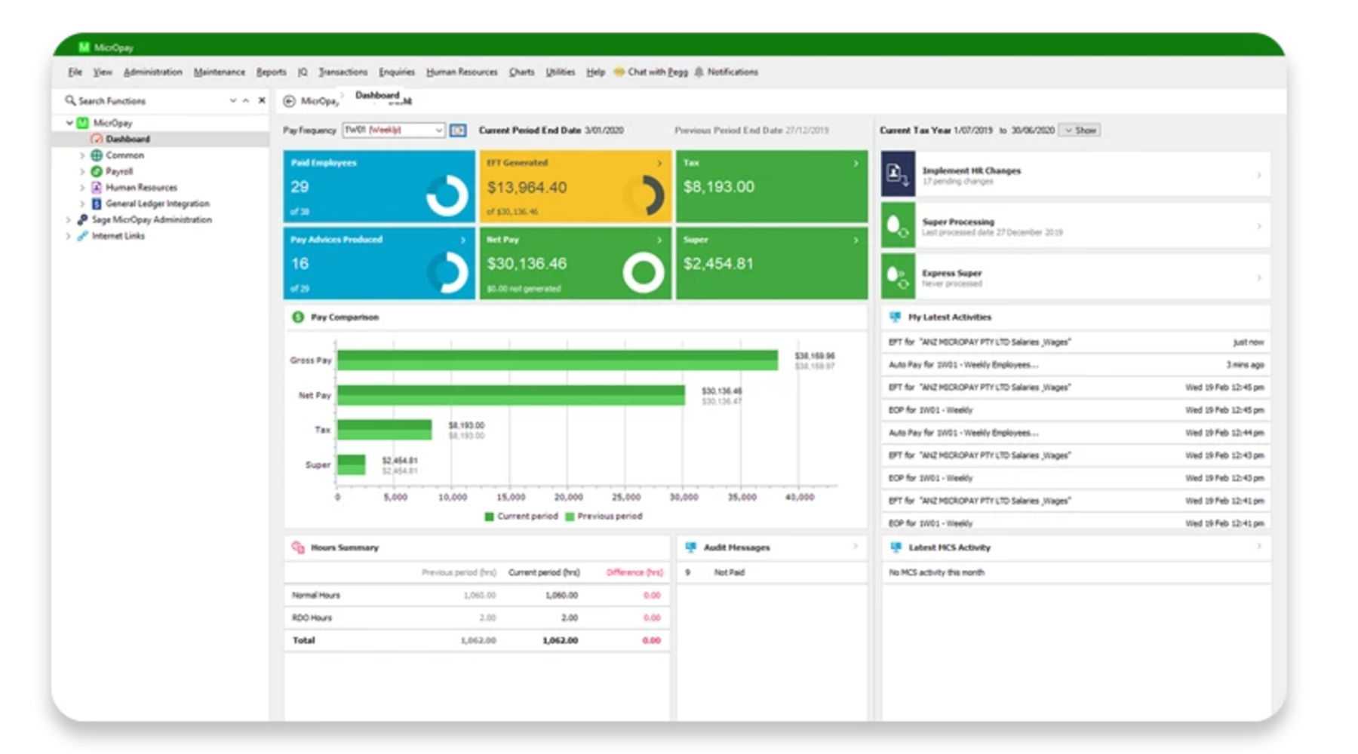This screenshot has width=1358, height=754.
Task: Click the Current period legend swatch
Action: (x=489, y=516)
